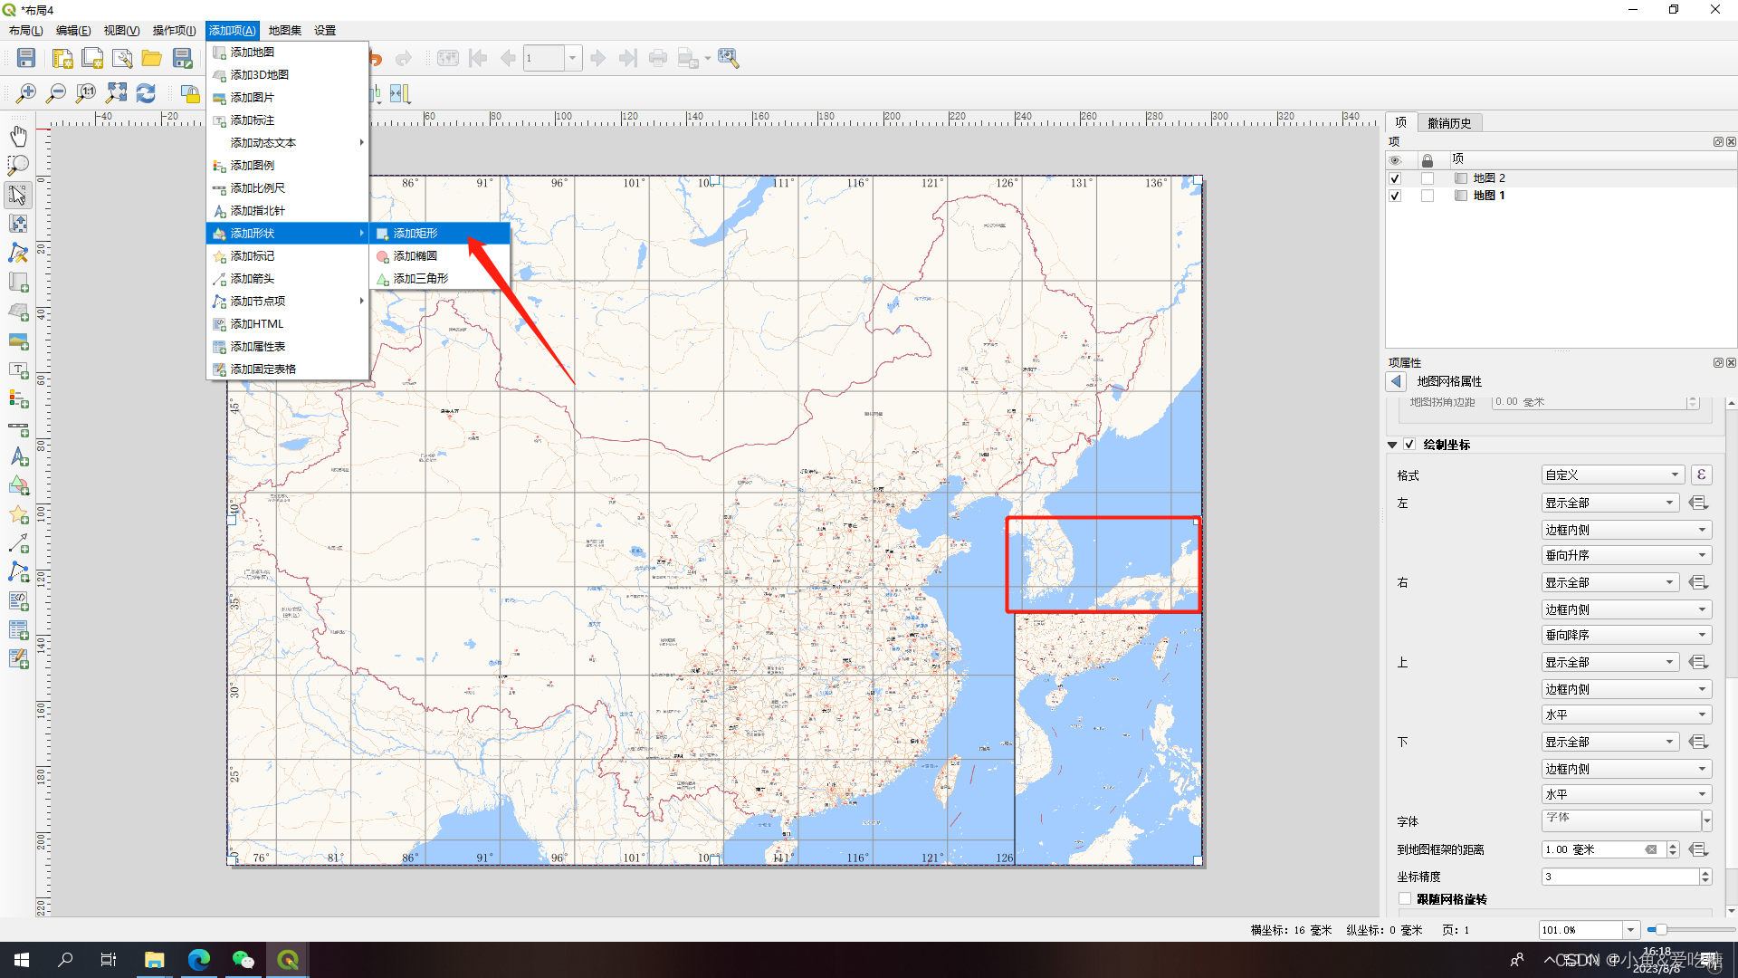Select 添加属性表 menu entry
The image size is (1738, 978).
click(x=288, y=347)
